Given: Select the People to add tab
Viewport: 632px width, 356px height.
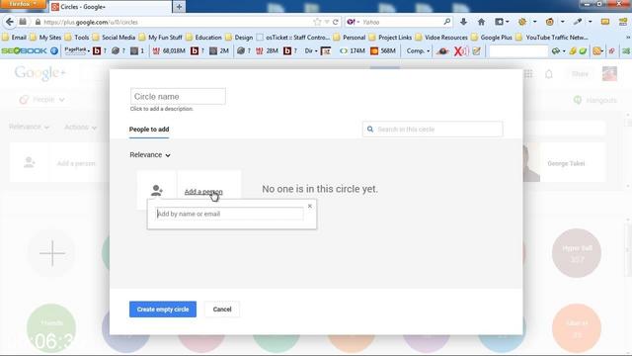Looking at the screenshot, I should tap(149, 130).
